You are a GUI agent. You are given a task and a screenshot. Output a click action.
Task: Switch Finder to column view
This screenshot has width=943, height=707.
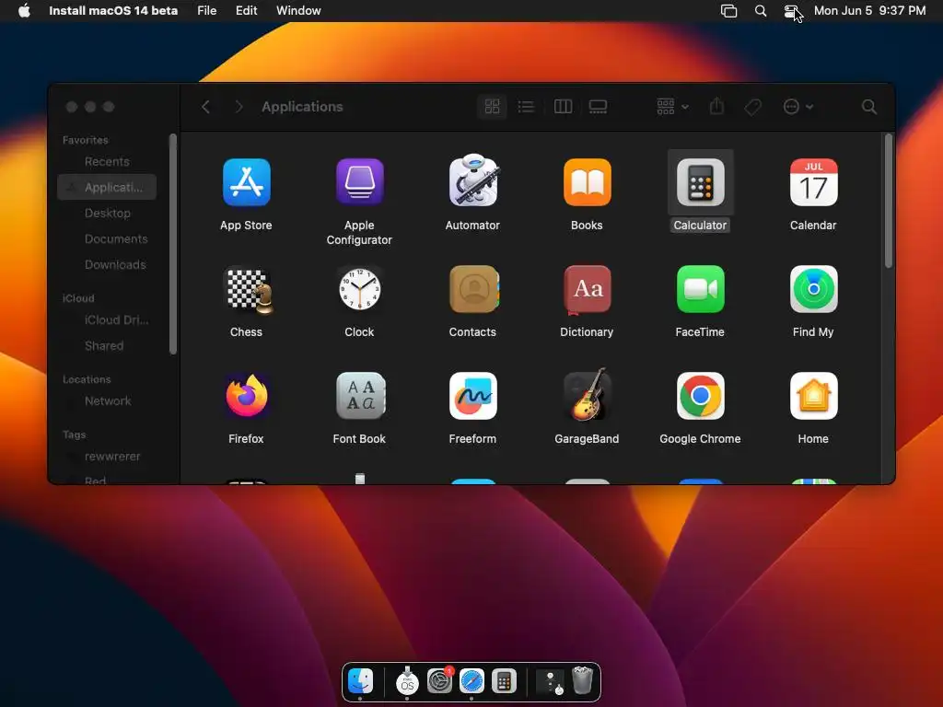click(x=563, y=107)
